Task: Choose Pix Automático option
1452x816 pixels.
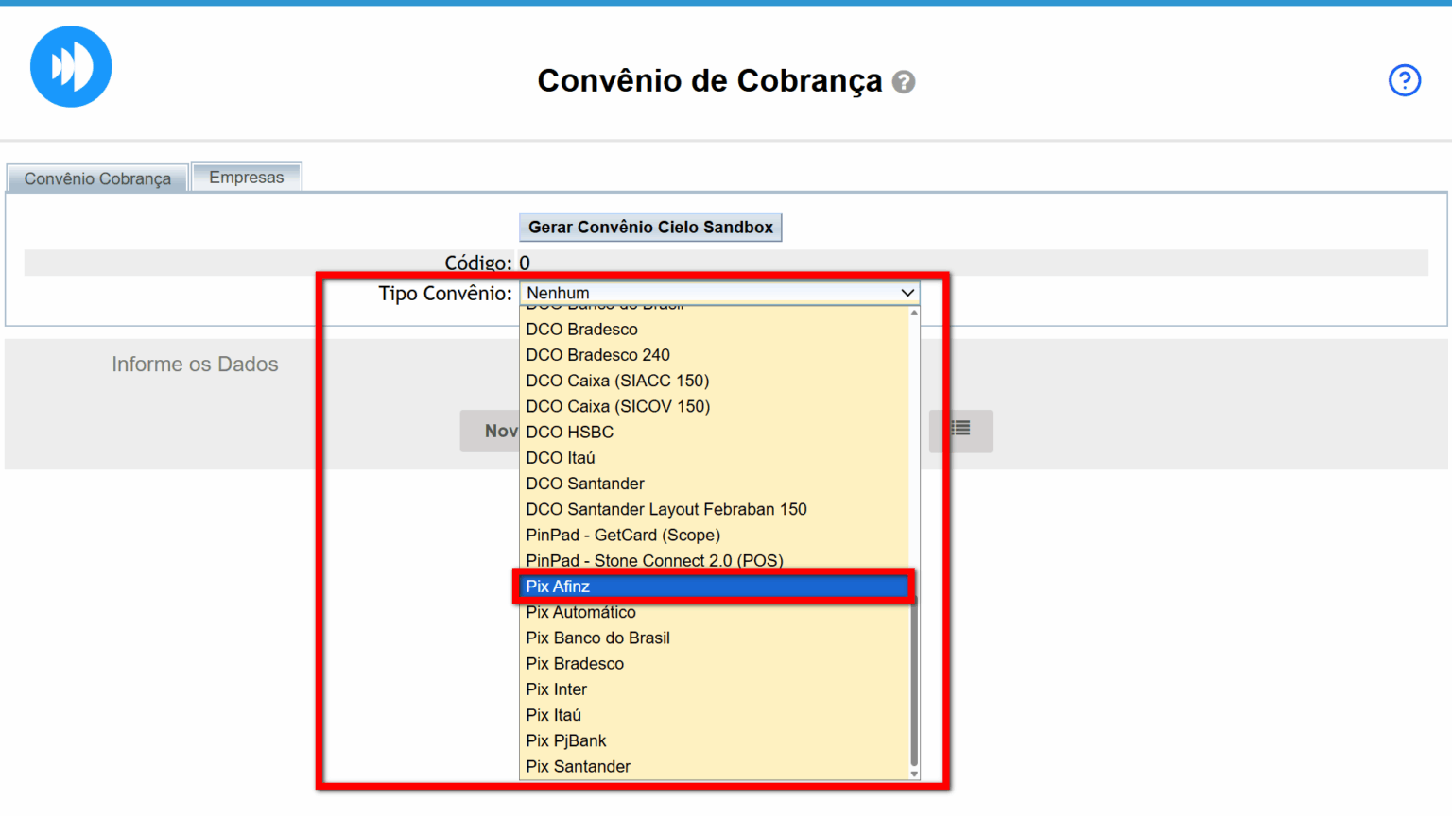Action: 580,612
